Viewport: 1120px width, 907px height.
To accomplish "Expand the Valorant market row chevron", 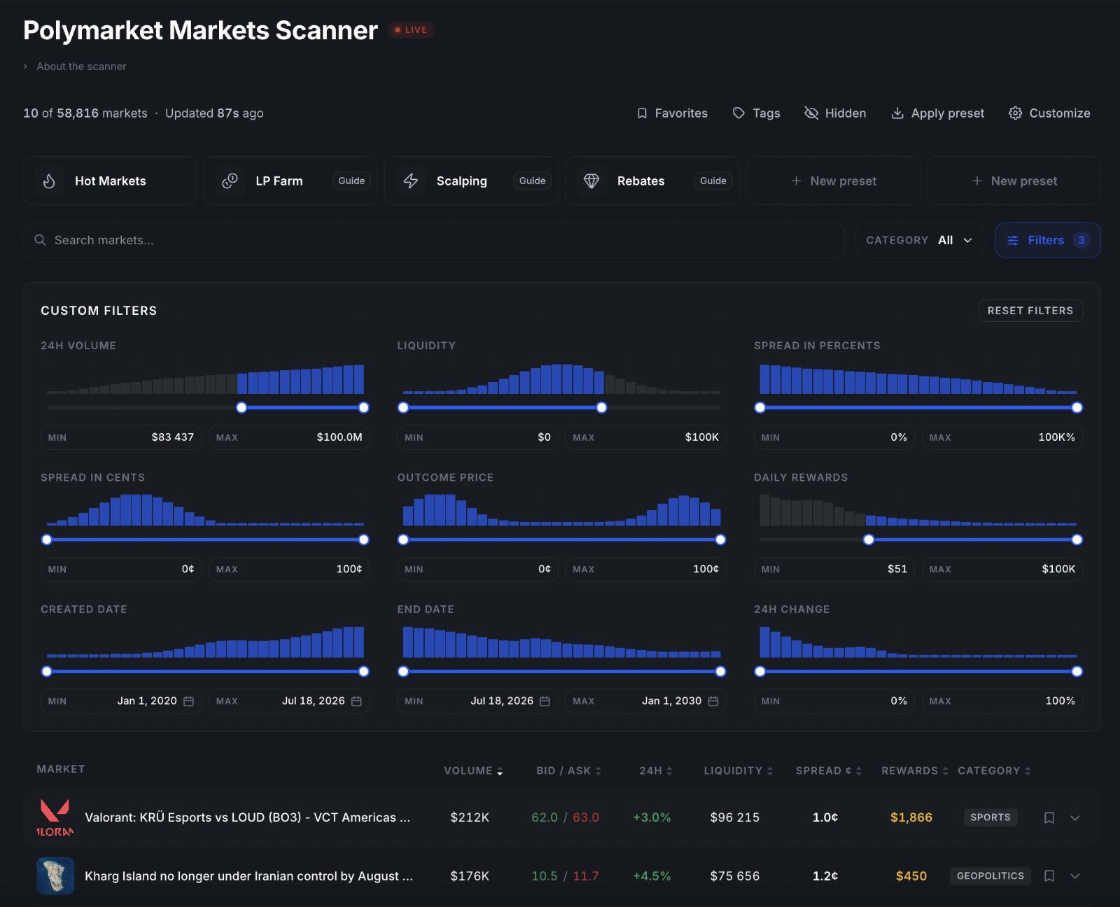I will pos(1075,817).
